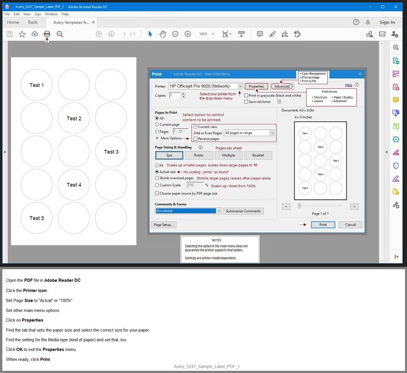Click the share link icon

(369, 34)
